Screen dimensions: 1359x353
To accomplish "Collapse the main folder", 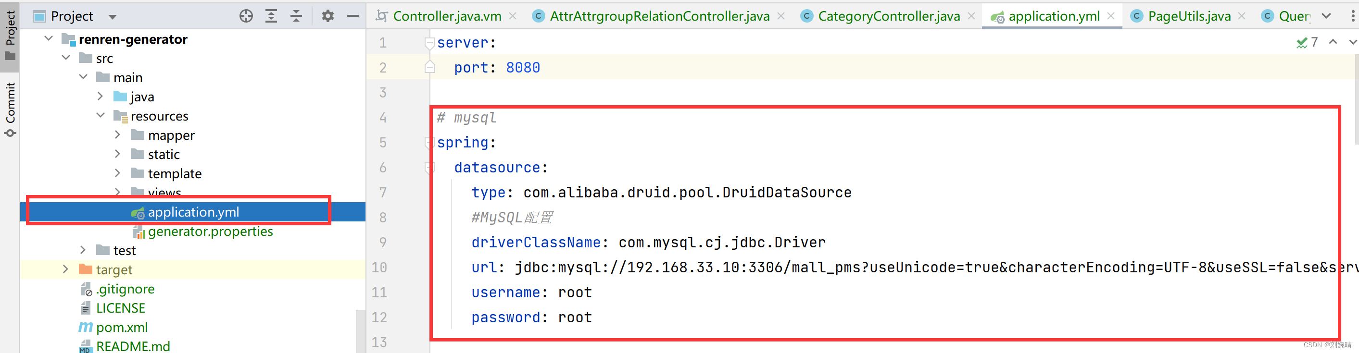I will [x=83, y=77].
